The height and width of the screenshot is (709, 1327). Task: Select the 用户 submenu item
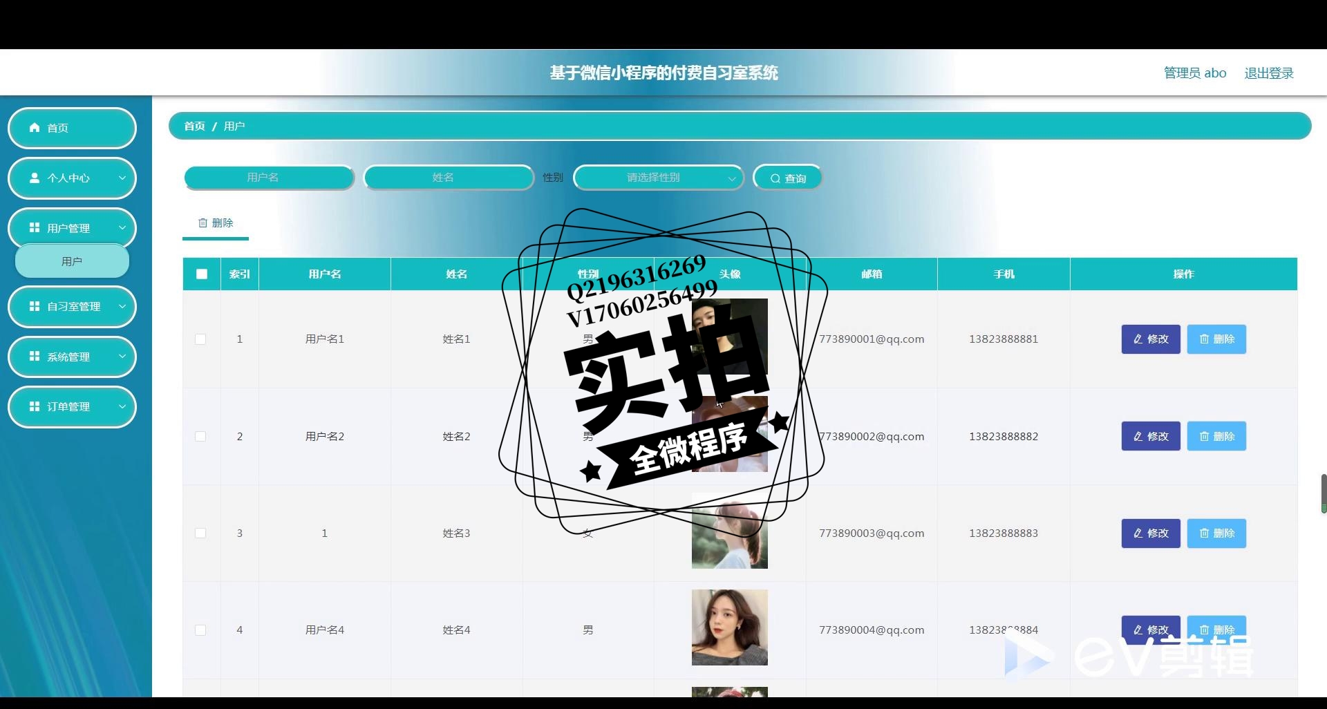(72, 261)
